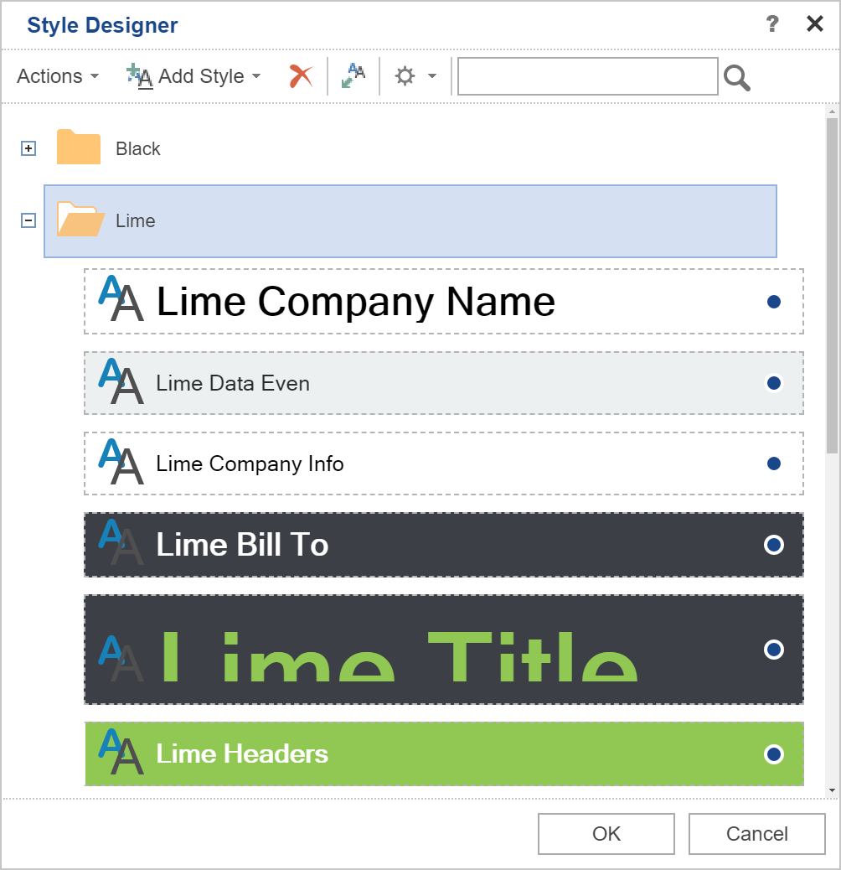Viewport: 841px width, 870px height.
Task: Toggle the blue dot on Lime Company Info
Action: tap(774, 463)
